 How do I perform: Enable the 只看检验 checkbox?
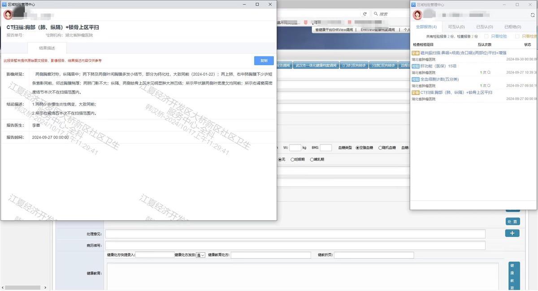486,36
